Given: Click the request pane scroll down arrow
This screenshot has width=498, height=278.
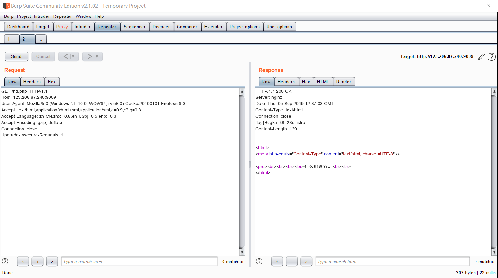Looking at the screenshot, I should pos(242,252).
